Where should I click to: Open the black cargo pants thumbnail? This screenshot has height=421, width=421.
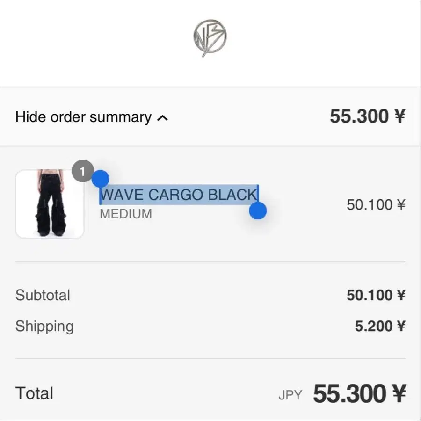coord(50,204)
